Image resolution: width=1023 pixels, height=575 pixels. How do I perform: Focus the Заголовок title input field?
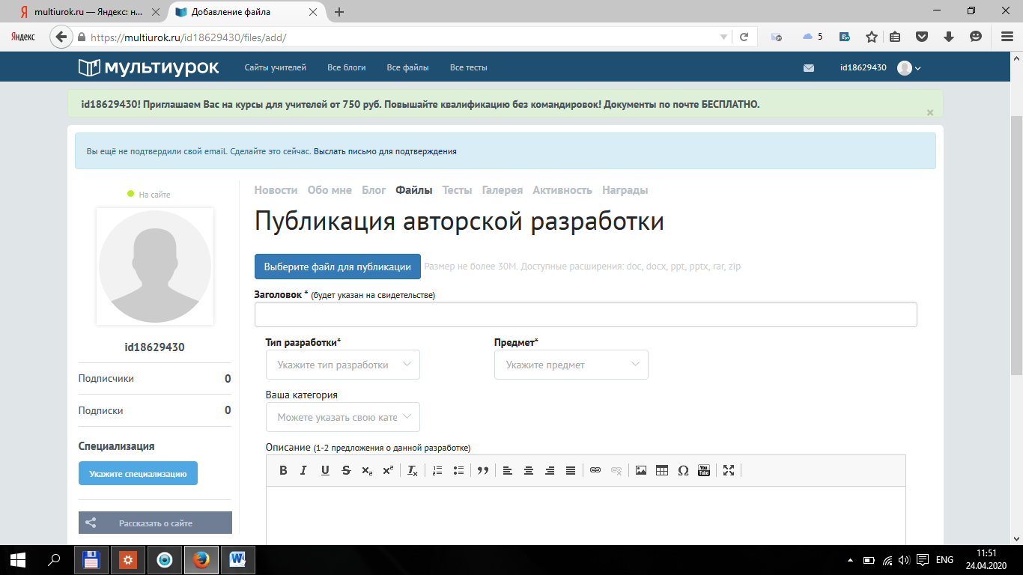(586, 314)
